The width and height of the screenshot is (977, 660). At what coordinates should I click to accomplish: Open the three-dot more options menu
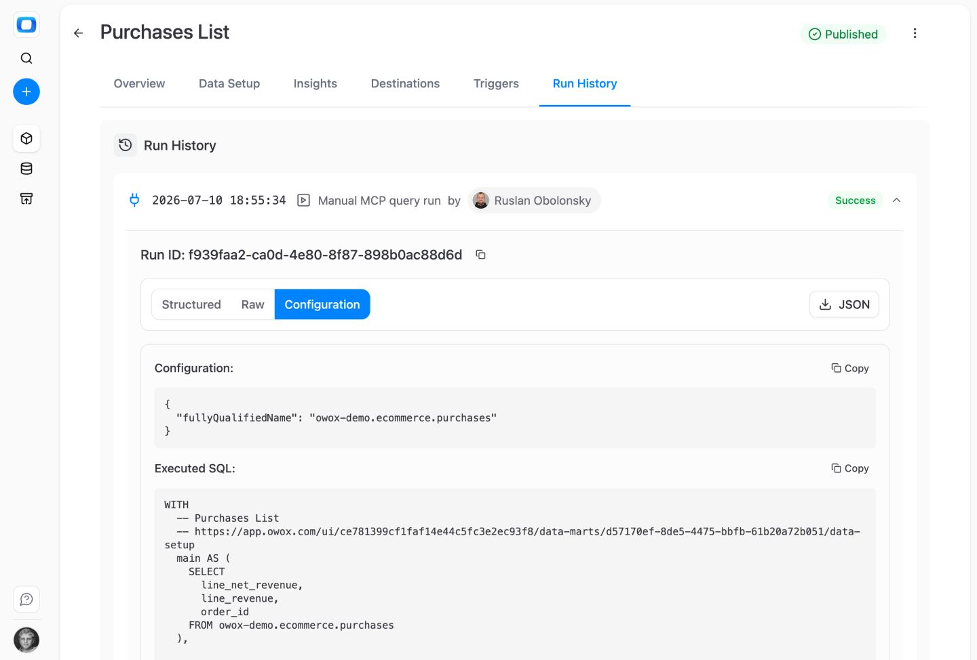click(x=915, y=33)
